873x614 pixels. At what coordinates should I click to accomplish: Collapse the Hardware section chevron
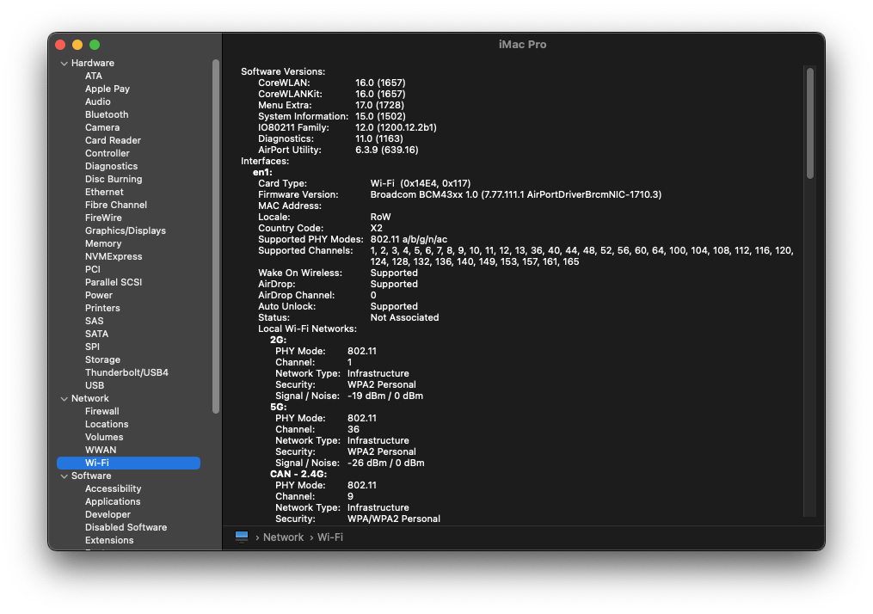(x=64, y=64)
